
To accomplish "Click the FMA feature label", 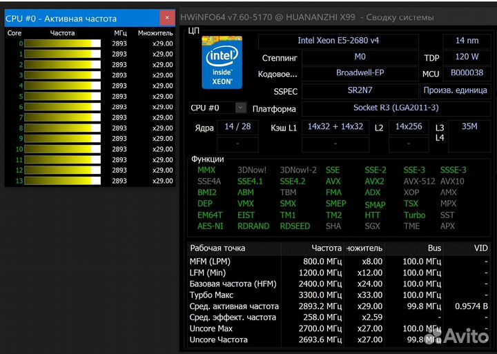I will (x=334, y=193).
